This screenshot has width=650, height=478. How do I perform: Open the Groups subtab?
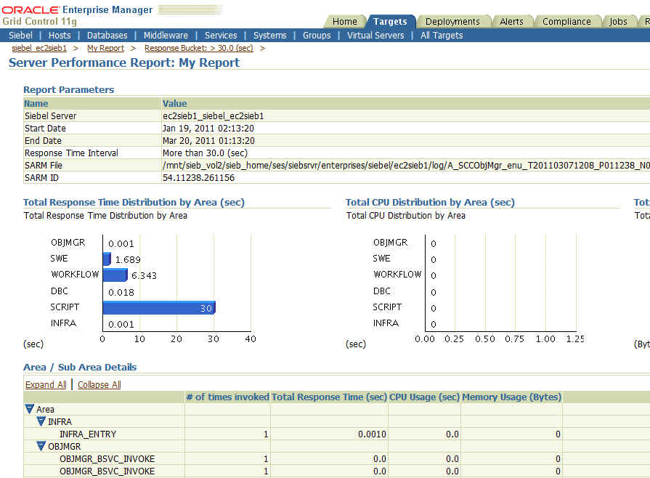click(317, 36)
